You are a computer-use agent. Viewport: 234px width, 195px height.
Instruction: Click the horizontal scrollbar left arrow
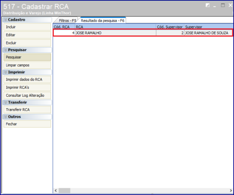[56, 191]
